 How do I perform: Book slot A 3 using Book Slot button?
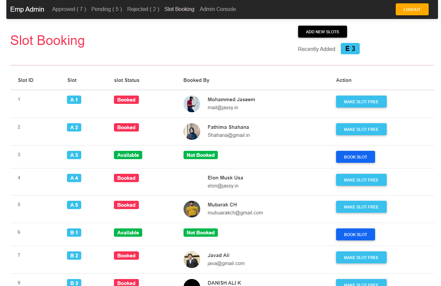[x=355, y=156]
